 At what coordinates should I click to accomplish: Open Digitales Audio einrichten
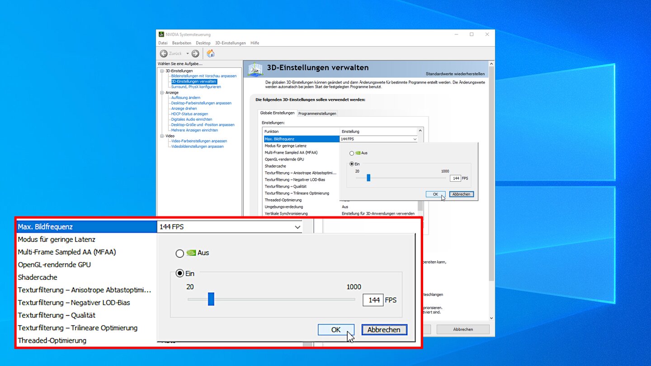tap(192, 119)
